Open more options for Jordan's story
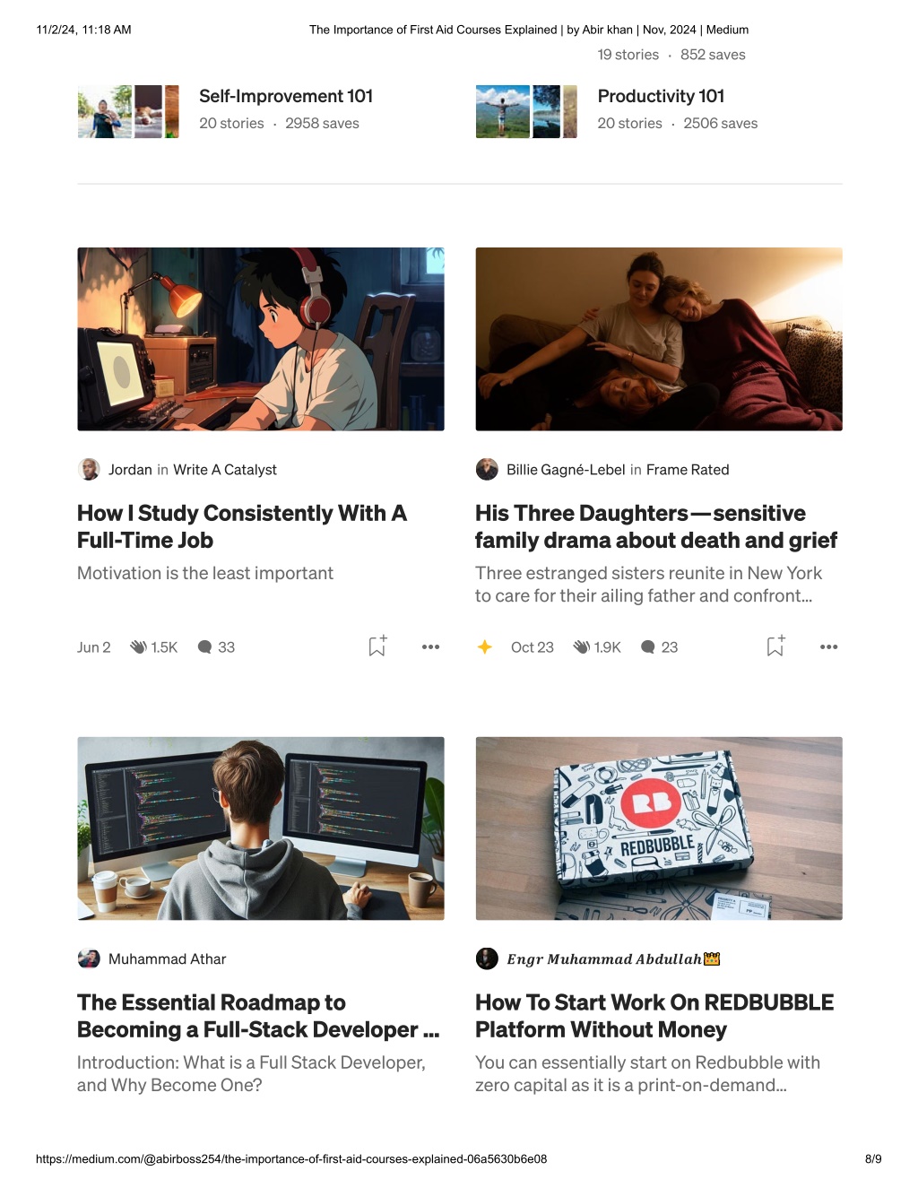The width and height of the screenshot is (918, 1188). 430,646
